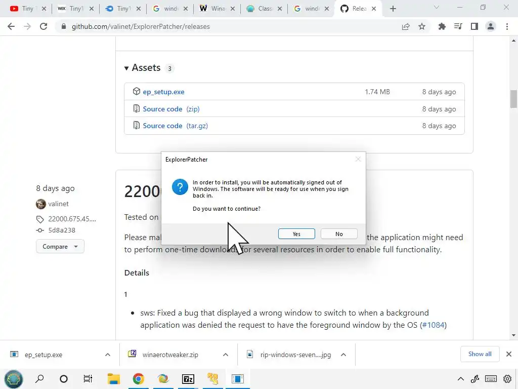The height and width of the screenshot is (389, 518).
Task: Open taskbar Search magnifier
Action: coord(39,379)
